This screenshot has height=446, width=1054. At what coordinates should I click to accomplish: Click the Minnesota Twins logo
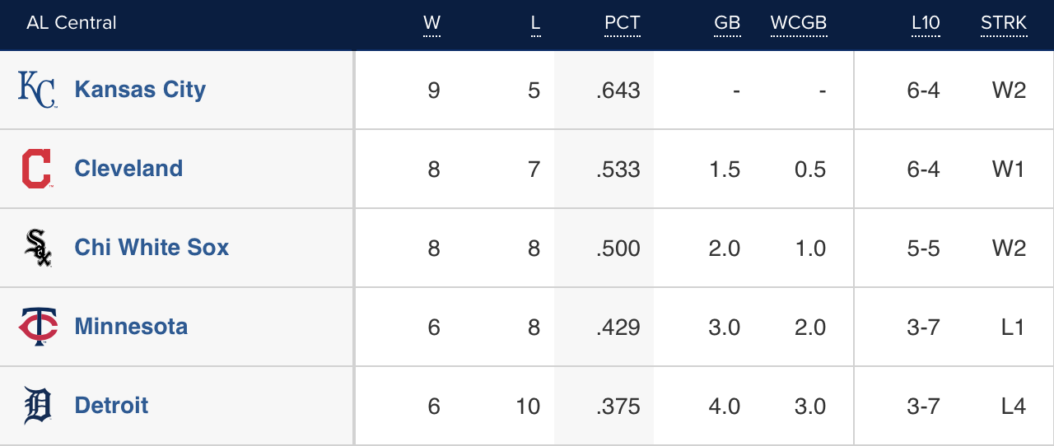38,327
